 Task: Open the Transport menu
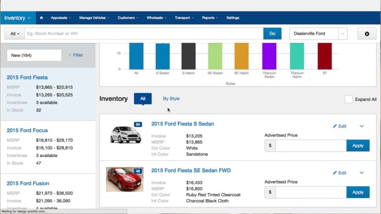pos(184,18)
